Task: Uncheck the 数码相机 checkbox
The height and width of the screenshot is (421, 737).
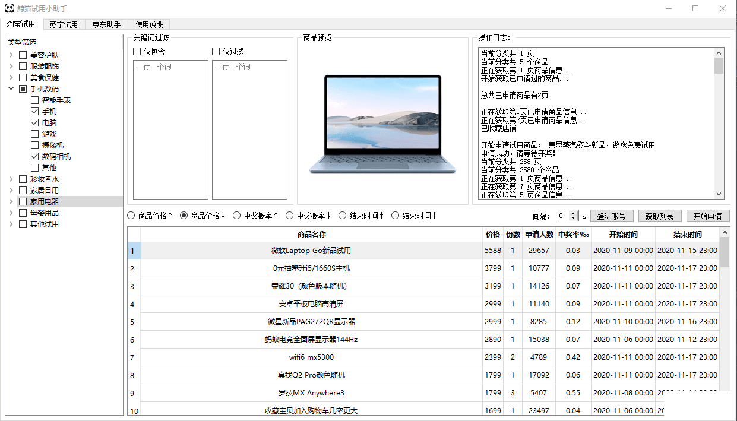Action: click(34, 157)
